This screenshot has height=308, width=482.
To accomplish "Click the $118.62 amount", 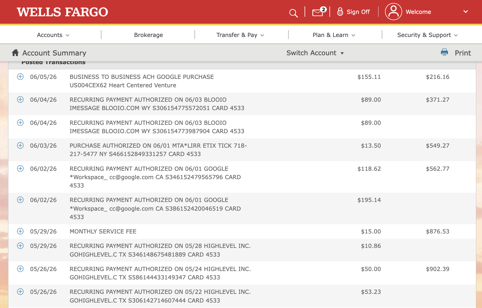I will click(x=369, y=169).
